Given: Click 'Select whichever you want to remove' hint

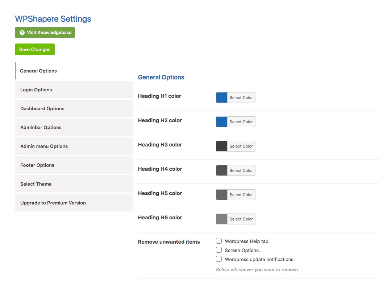Looking at the screenshot, I should 257,270.
